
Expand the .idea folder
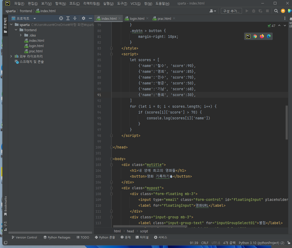coord(21,35)
